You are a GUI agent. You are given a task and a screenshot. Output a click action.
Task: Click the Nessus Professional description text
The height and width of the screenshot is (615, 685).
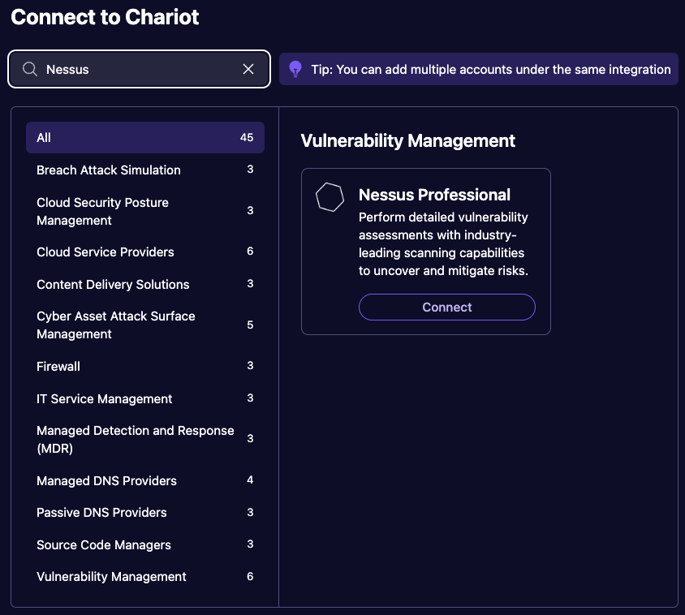443,243
